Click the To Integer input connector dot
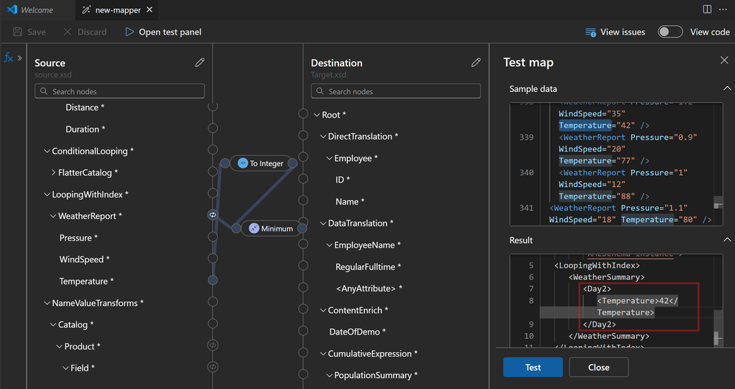The width and height of the screenshot is (735, 389). click(x=225, y=163)
